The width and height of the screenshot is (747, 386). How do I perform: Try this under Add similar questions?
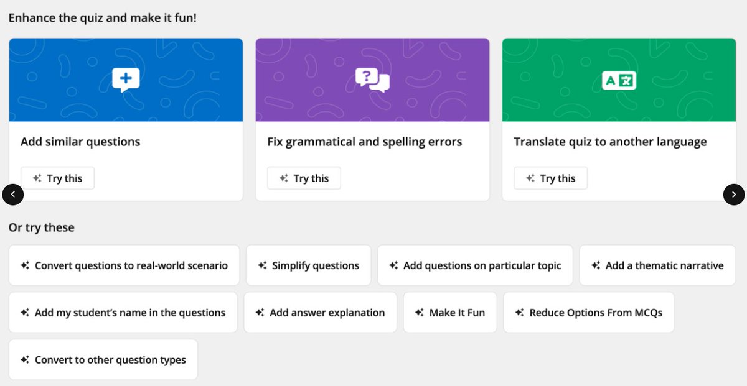pos(57,178)
